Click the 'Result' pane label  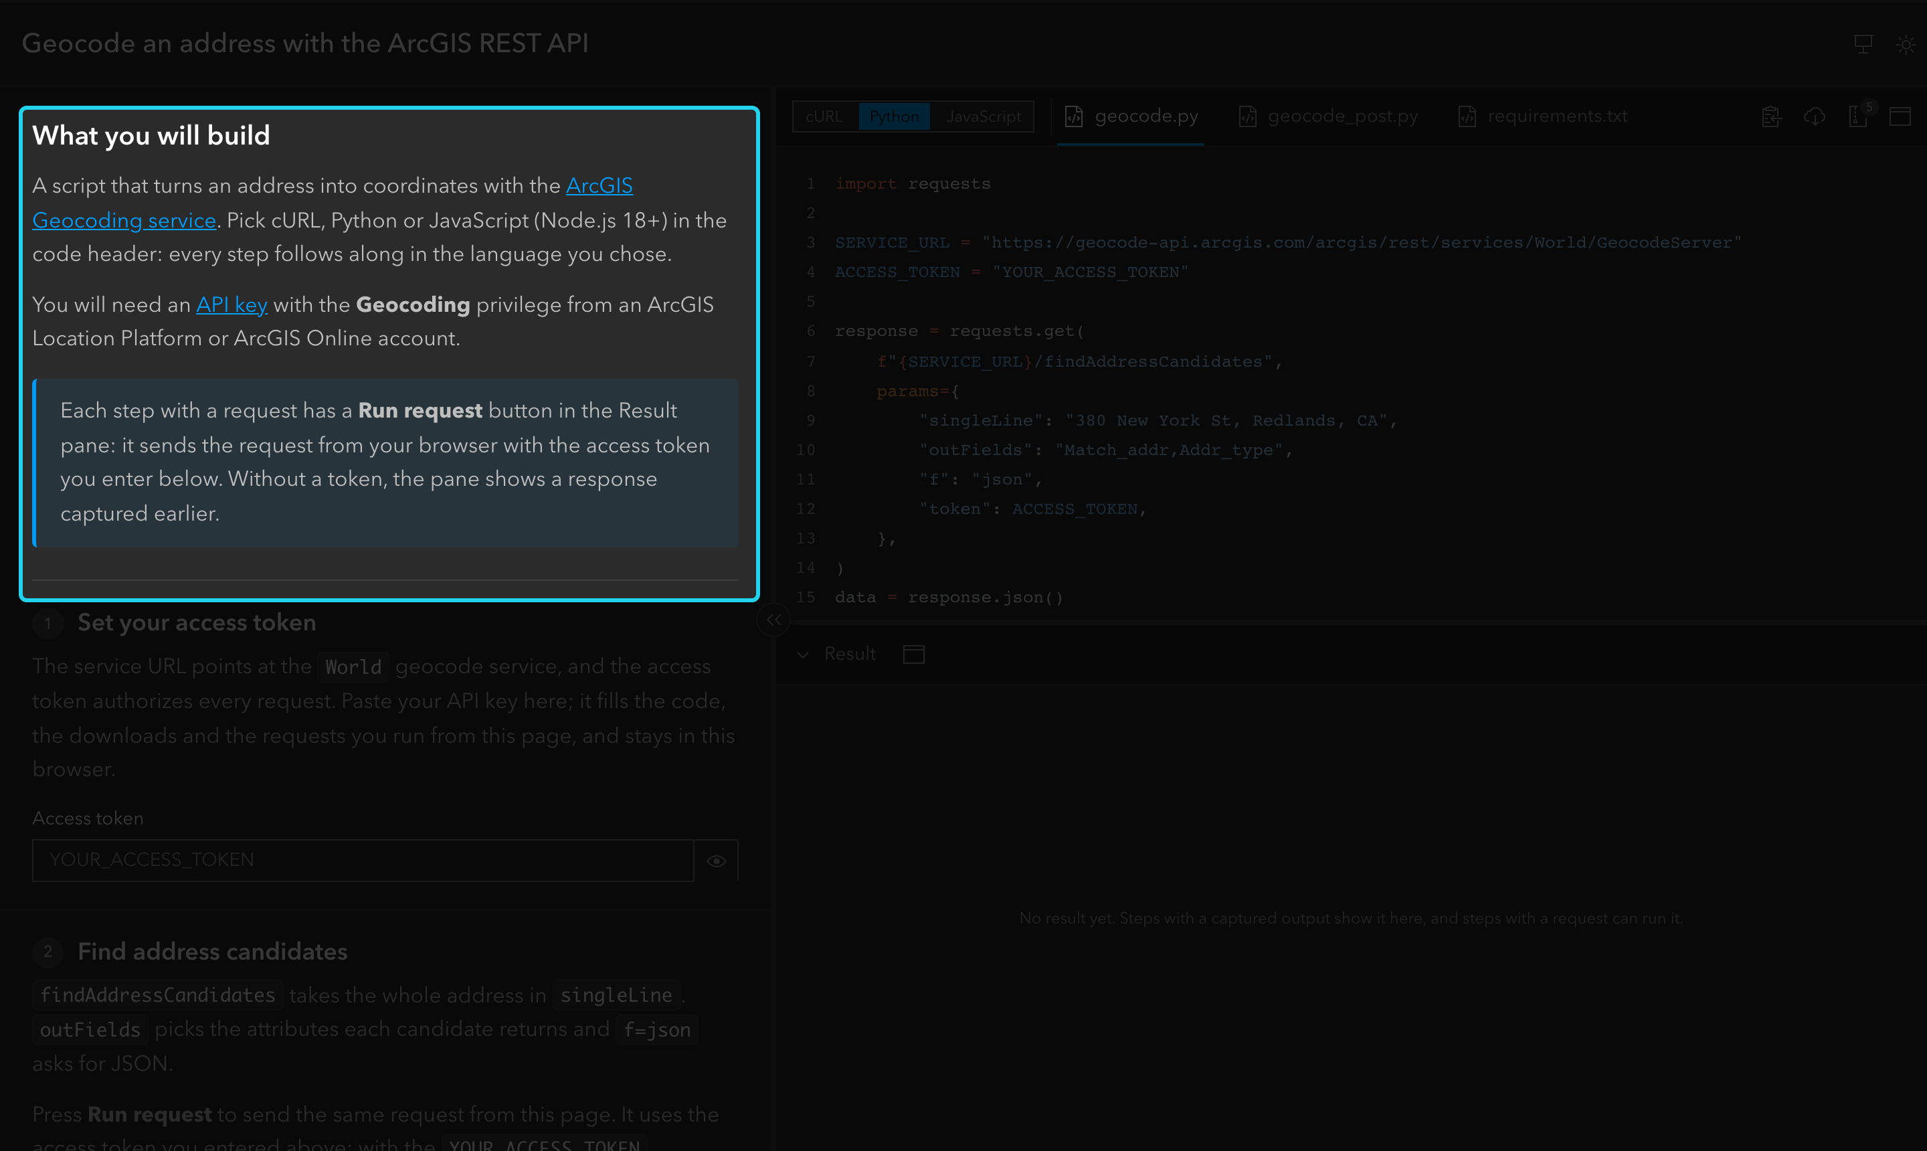click(850, 654)
